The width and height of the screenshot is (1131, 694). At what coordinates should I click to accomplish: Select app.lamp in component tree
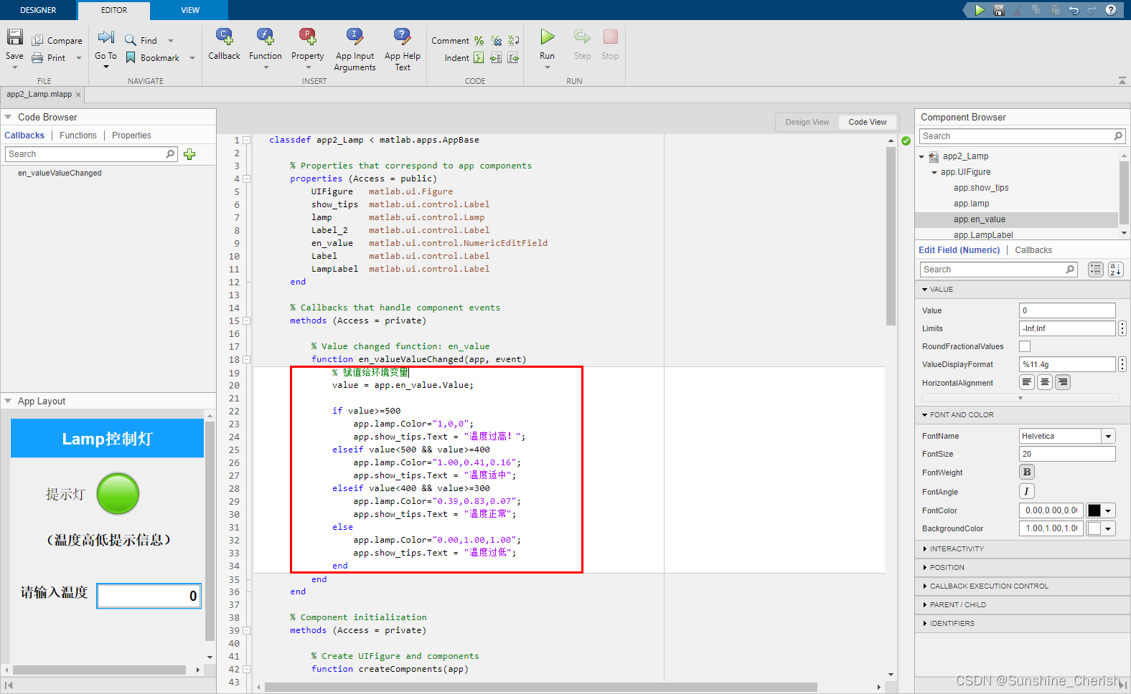(971, 204)
